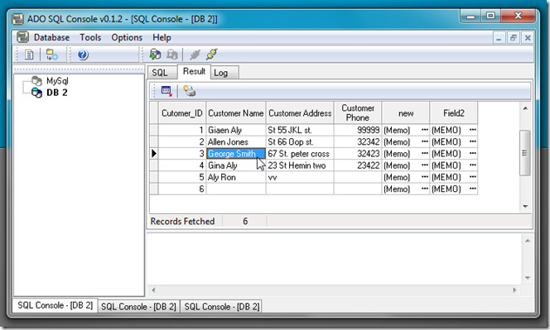Click the Cutomer_ID column header

(x=182, y=113)
